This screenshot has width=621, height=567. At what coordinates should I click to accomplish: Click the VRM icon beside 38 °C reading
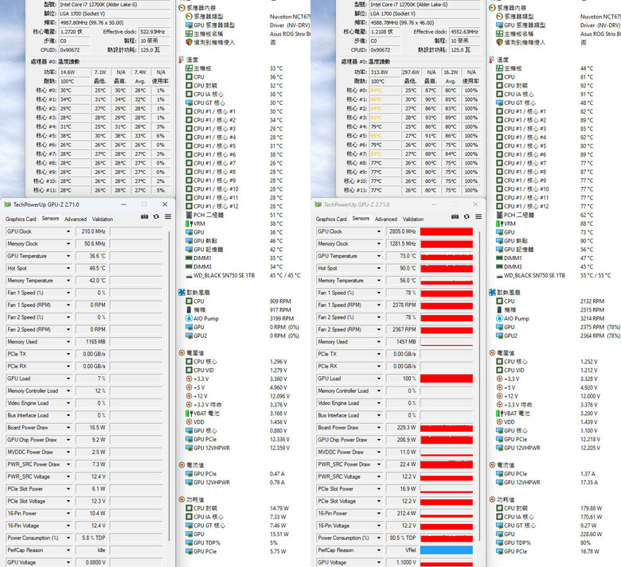tap(189, 223)
